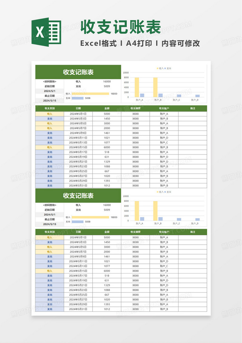Select amount 1329 in lower table
The height and width of the screenshot is (343, 242).
pos(107,285)
